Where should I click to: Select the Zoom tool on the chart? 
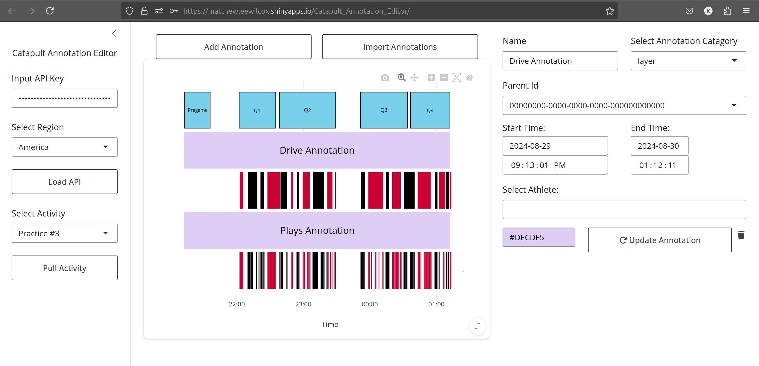click(x=401, y=78)
